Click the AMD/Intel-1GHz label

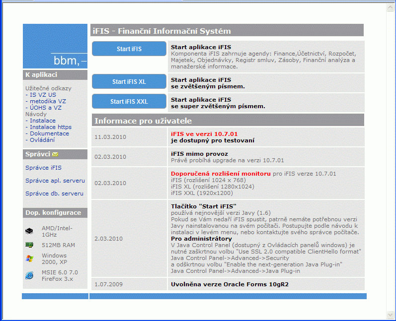[57, 232]
